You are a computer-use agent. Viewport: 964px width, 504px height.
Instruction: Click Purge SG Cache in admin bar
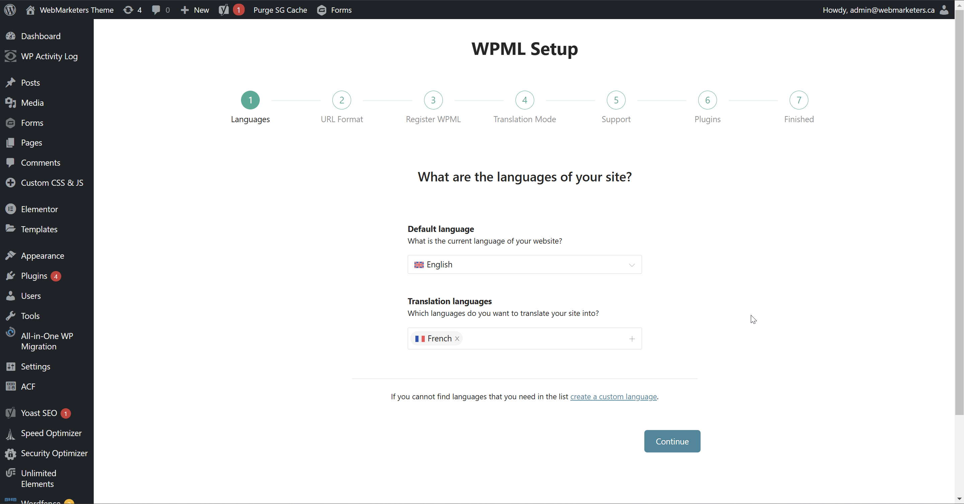(280, 10)
